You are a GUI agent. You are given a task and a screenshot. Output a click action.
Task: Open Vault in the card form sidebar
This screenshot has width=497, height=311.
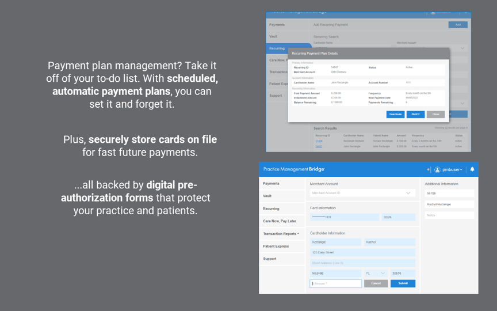[267, 196]
